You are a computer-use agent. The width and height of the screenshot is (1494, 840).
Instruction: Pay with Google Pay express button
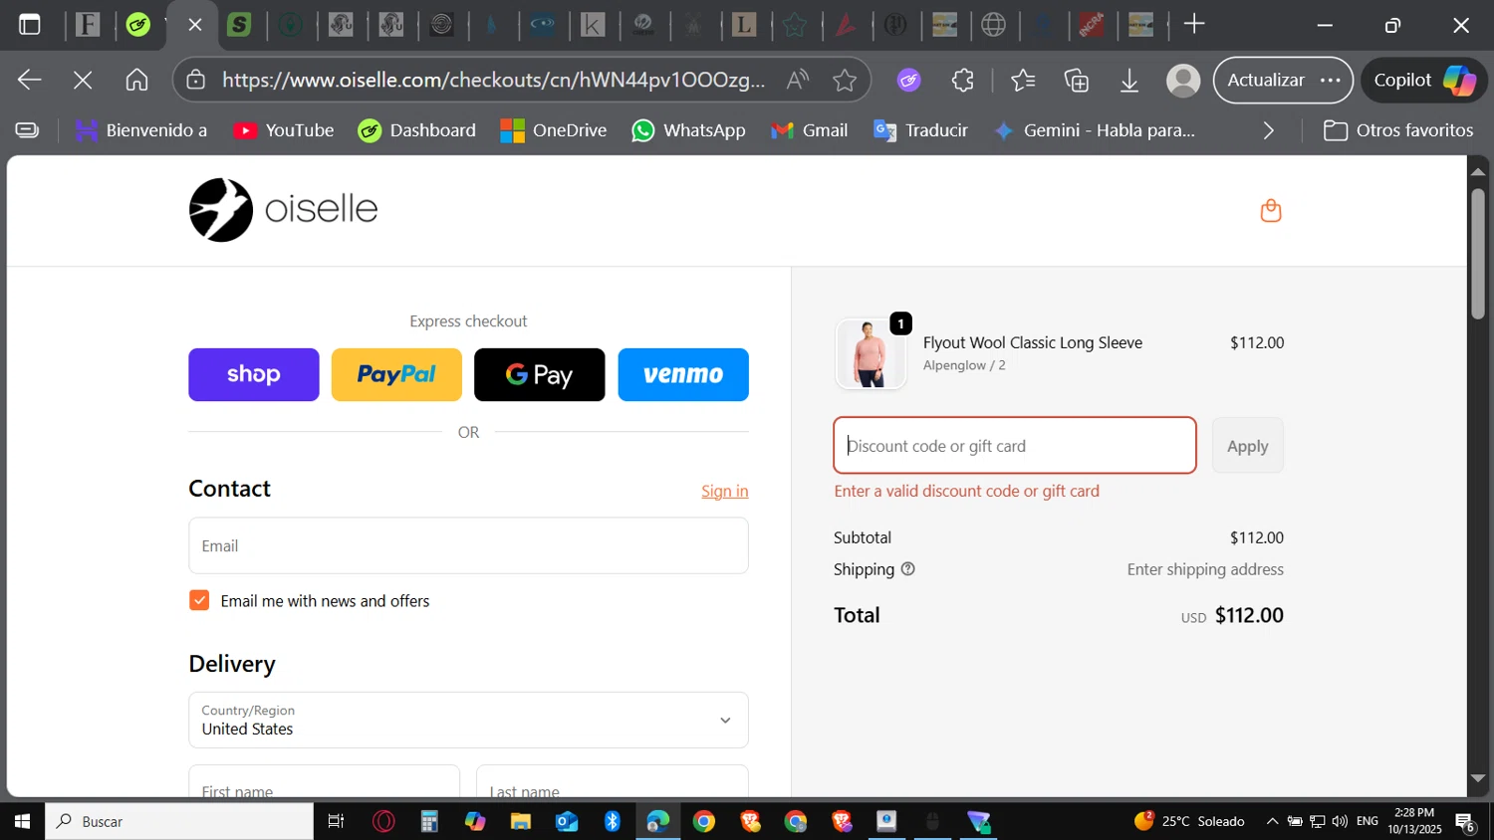[540, 374]
